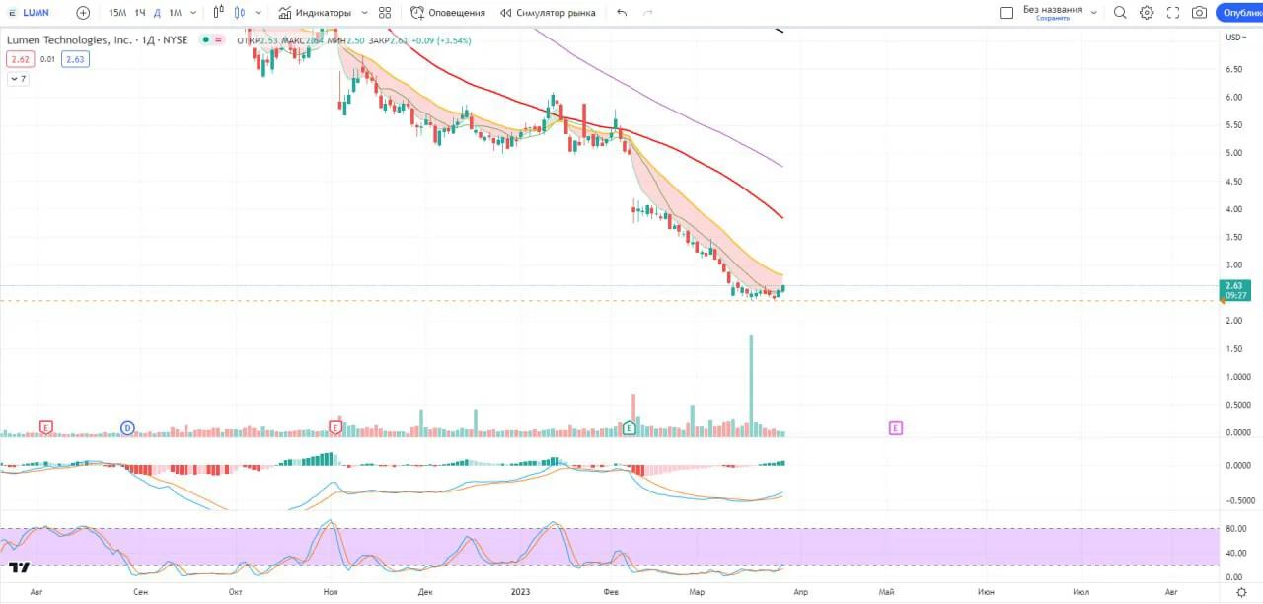The width and height of the screenshot is (1263, 604).
Task: Select the Д daily timeframe
Action: pos(157,13)
